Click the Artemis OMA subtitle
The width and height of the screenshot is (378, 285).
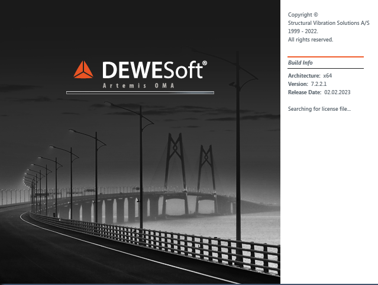(x=140, y=86)
